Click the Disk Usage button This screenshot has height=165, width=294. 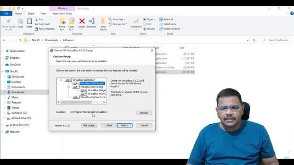point(89,125)
